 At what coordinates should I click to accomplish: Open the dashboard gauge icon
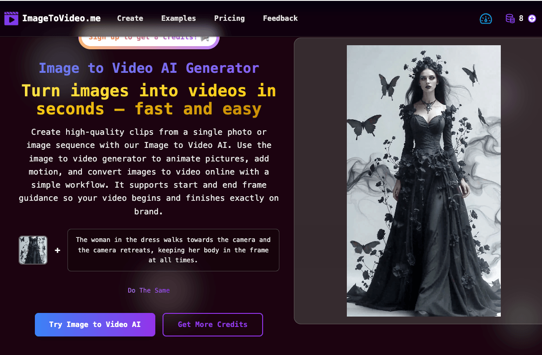[x=486, y=19]
